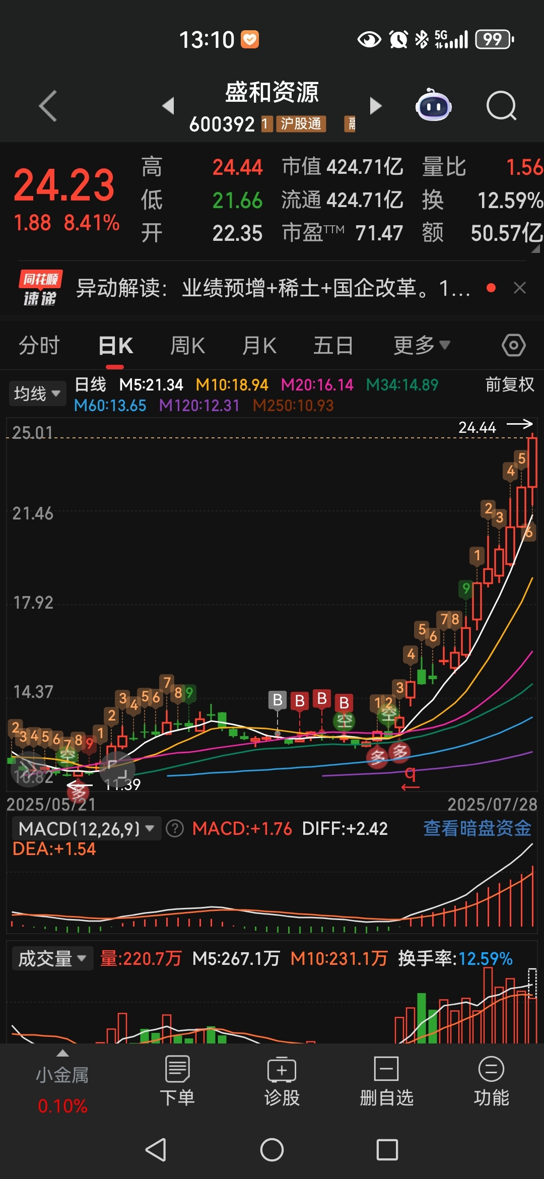Viewport: 544px width, 1179px height.
Task: Tap the stock name 盛和资源
Action: [x=272, y=93]
